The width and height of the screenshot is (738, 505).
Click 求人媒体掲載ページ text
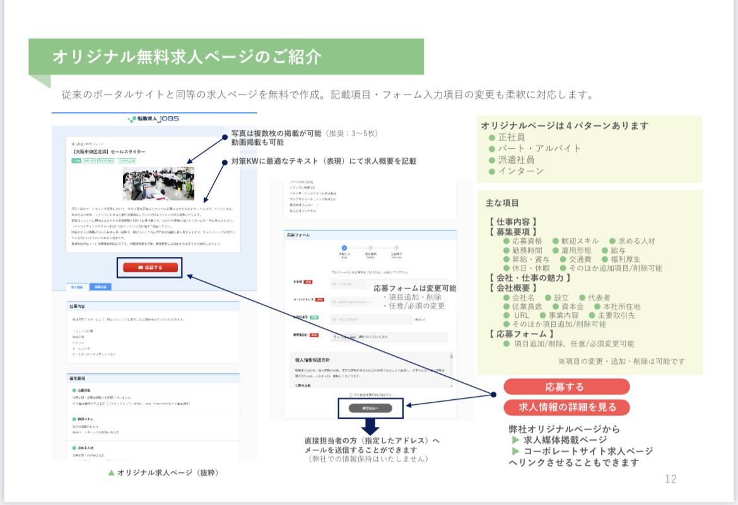point(565,440)
